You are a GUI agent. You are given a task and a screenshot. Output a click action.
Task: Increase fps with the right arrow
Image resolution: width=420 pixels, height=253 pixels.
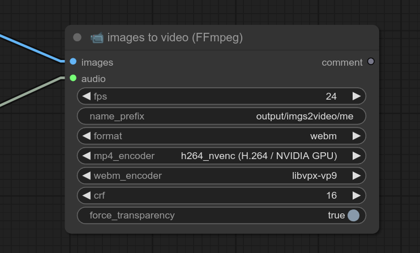coord(357,96)
